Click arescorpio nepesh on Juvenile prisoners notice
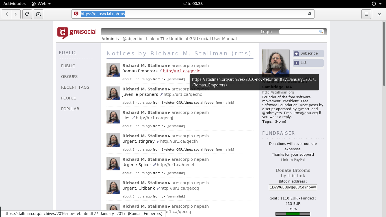This screenshot has width=386, height=217. pyautogui.click(x=190, y=89)
